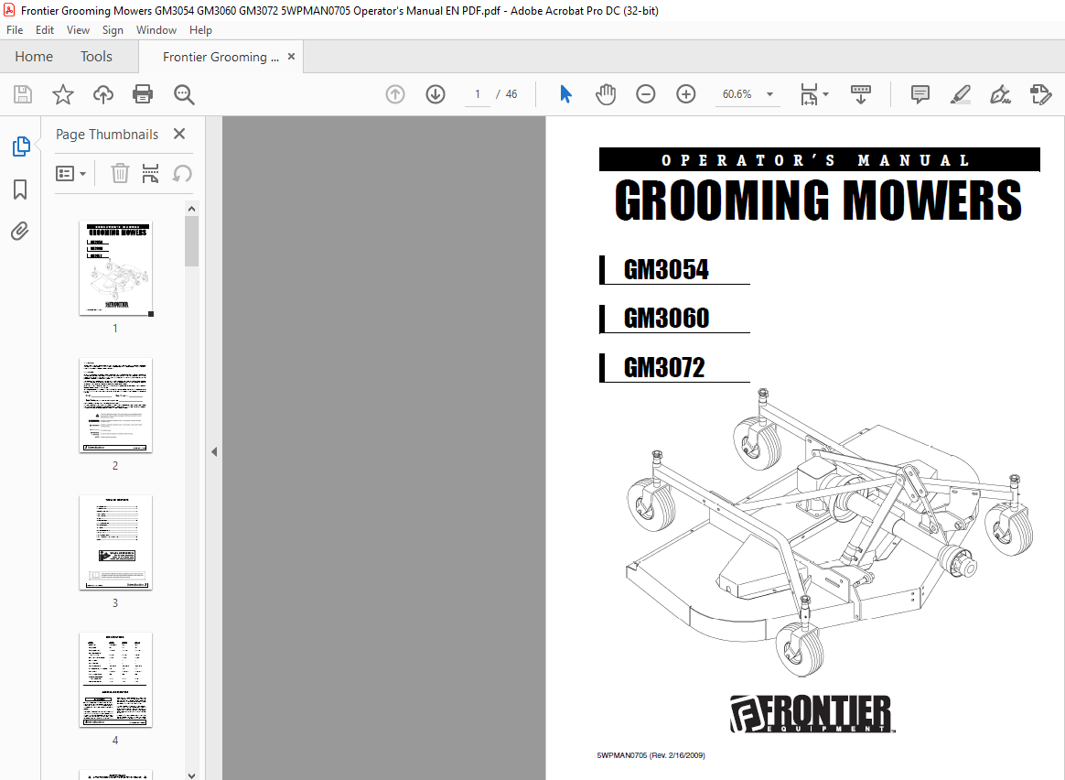The height and width of the screenshot is (780, 1065).
Task: Switch to the Home tab
Action: (x=34, y=57)
